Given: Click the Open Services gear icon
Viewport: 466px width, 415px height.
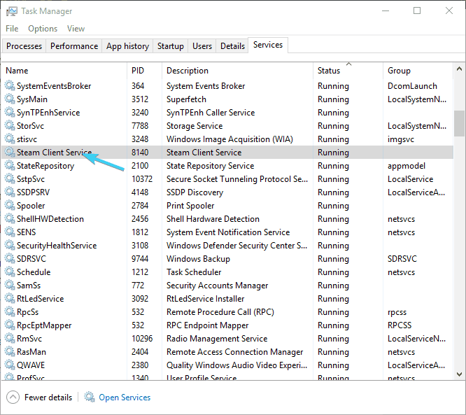Looking at the screenshot, I should click(x=90, y=398).
